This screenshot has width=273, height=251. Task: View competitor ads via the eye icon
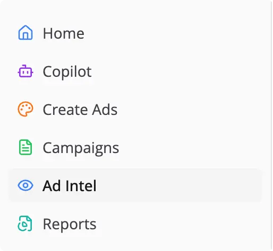coord(25,185)
